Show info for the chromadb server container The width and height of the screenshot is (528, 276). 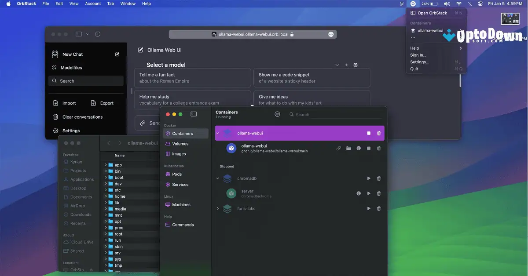pyautogui.click(x=358, y=193)
